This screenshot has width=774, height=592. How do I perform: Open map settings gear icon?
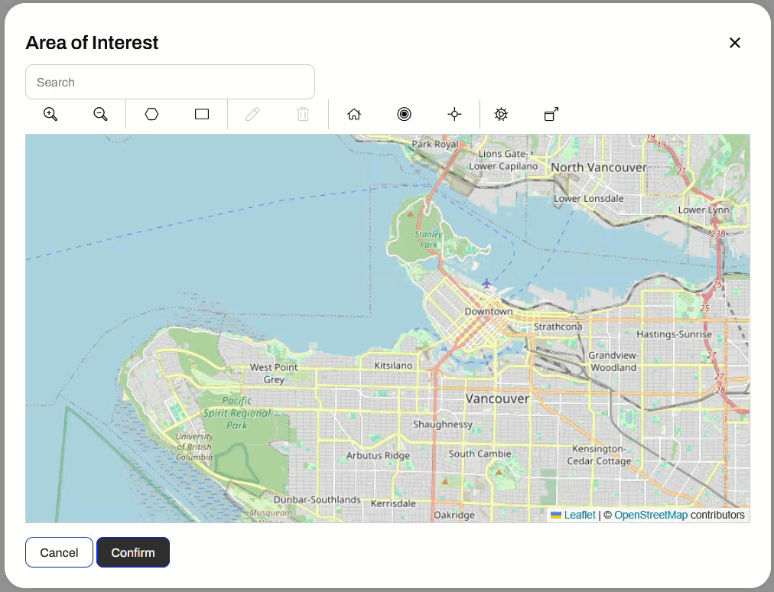(x=501, y=114)
